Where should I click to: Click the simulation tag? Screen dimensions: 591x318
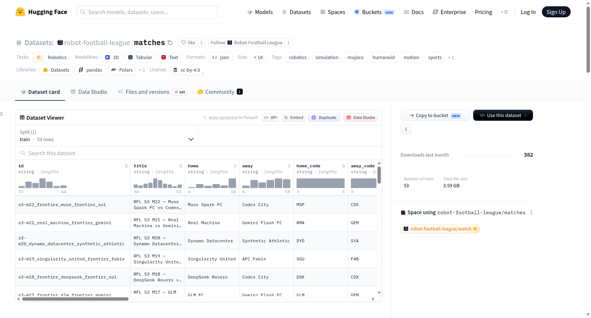click(327, 57)
